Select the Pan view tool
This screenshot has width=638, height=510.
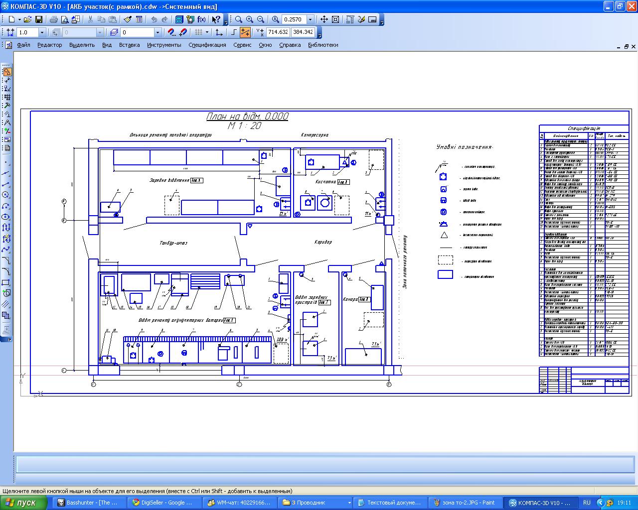tap(324, 19)
